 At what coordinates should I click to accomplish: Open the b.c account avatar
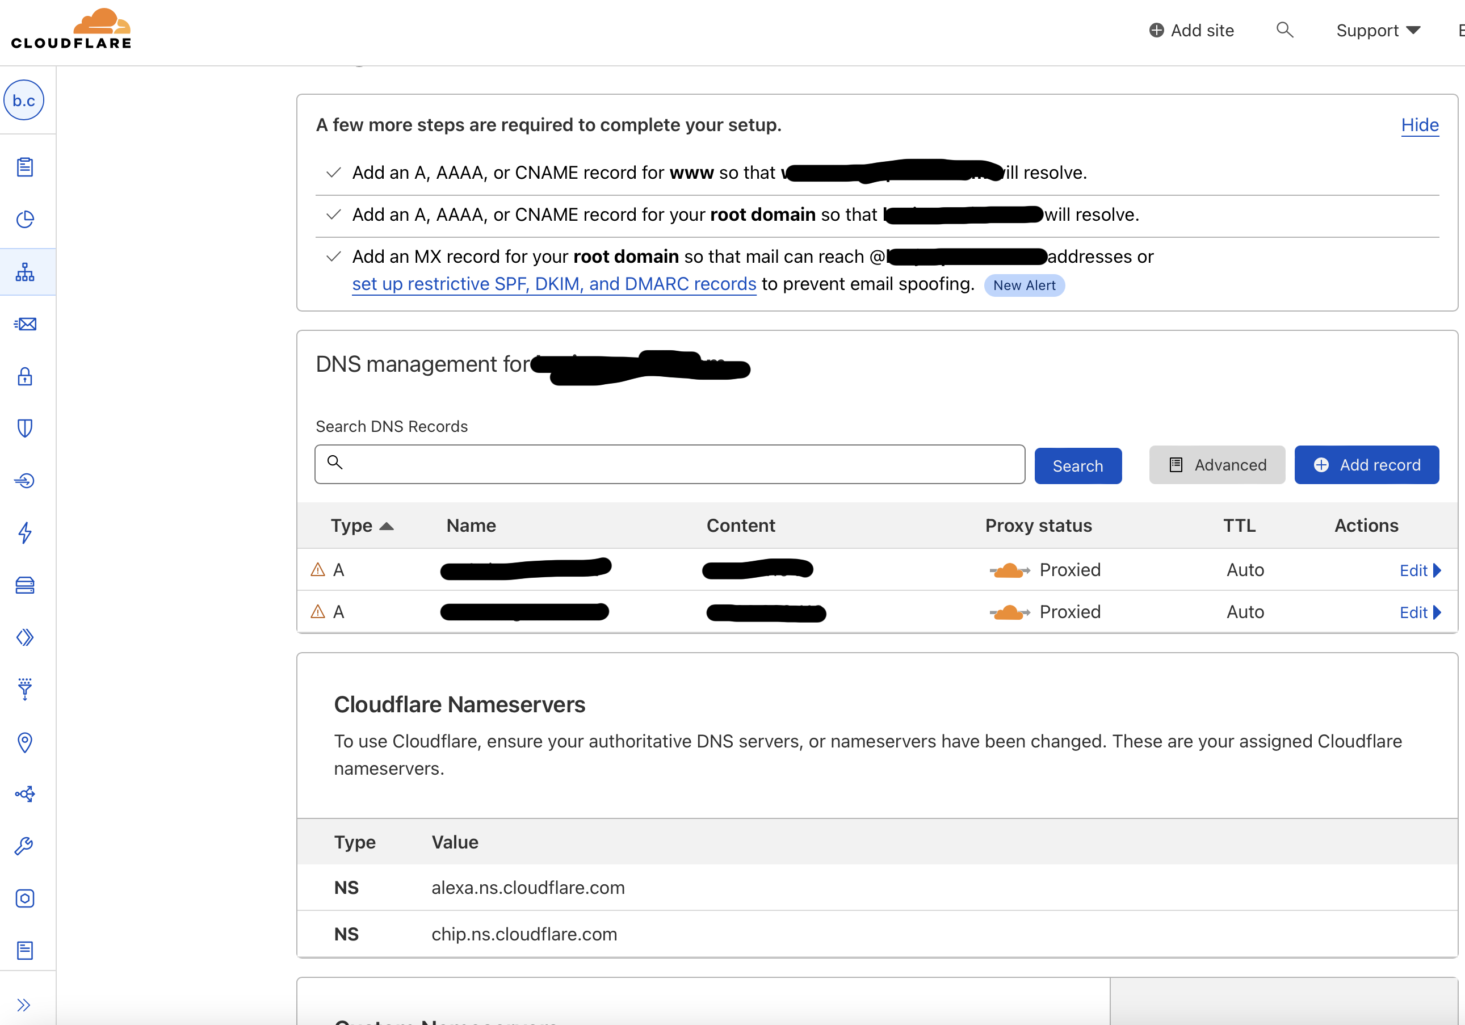[24, 100]
